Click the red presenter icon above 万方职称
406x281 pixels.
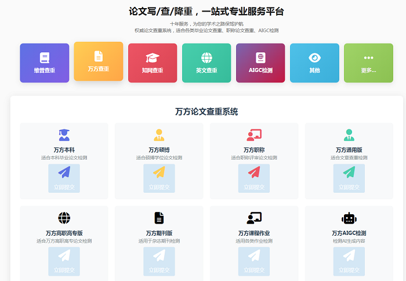click(254, 135)
